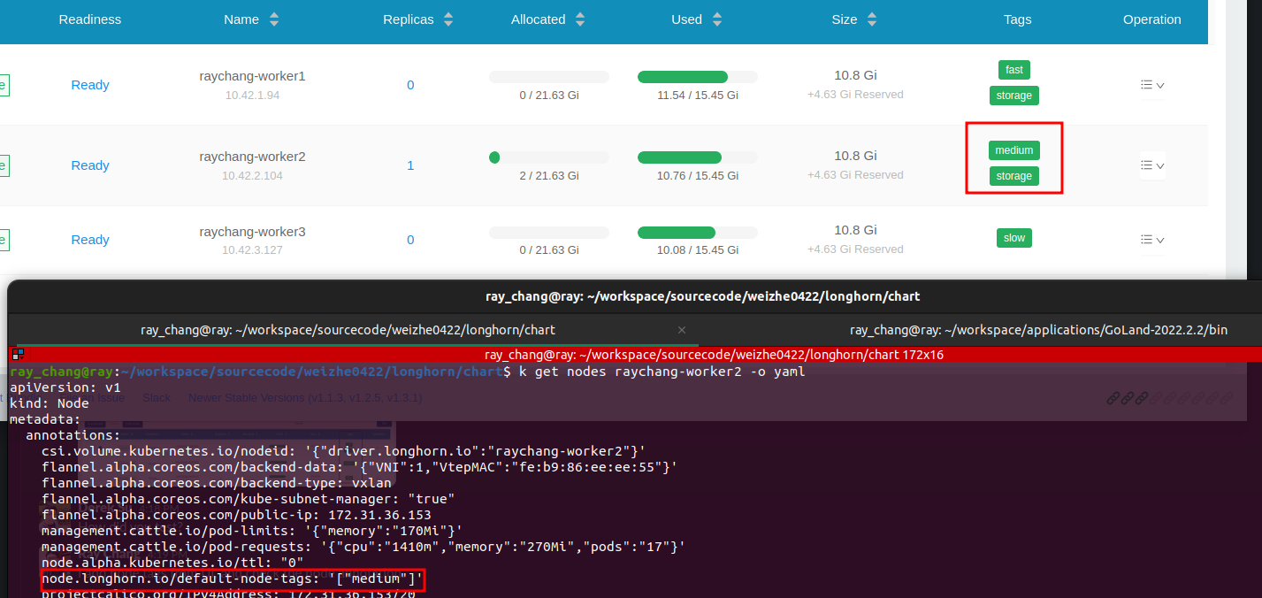This screenshot has width=1262, height=598.
Task: Switch to the GoLand terminal tab
Action: 1039,329
